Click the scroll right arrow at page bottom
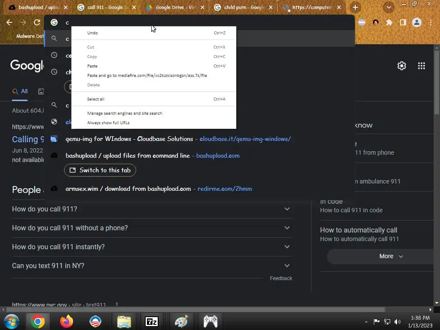Image resolution: width=440 pixels, height=330 pixels. tap(431, 309)
